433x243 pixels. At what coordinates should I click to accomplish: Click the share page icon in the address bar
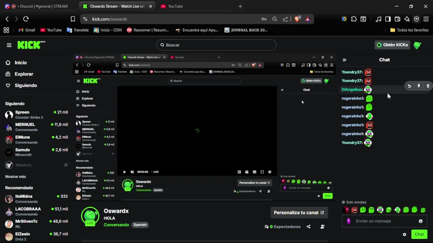[286, 19]
